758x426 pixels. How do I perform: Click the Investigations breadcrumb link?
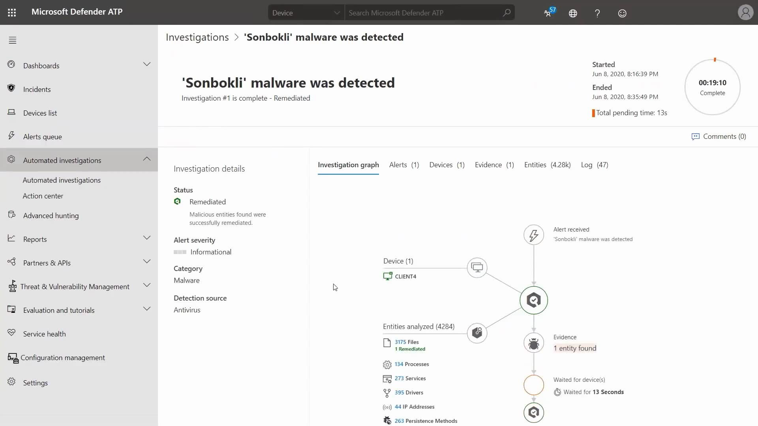197,37
